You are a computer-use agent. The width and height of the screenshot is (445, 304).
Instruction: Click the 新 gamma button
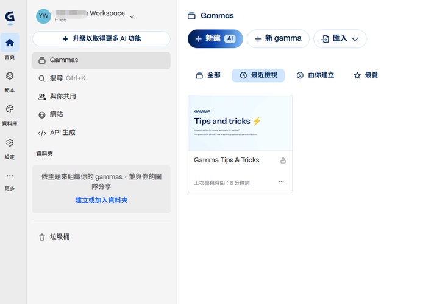(278, 39)
